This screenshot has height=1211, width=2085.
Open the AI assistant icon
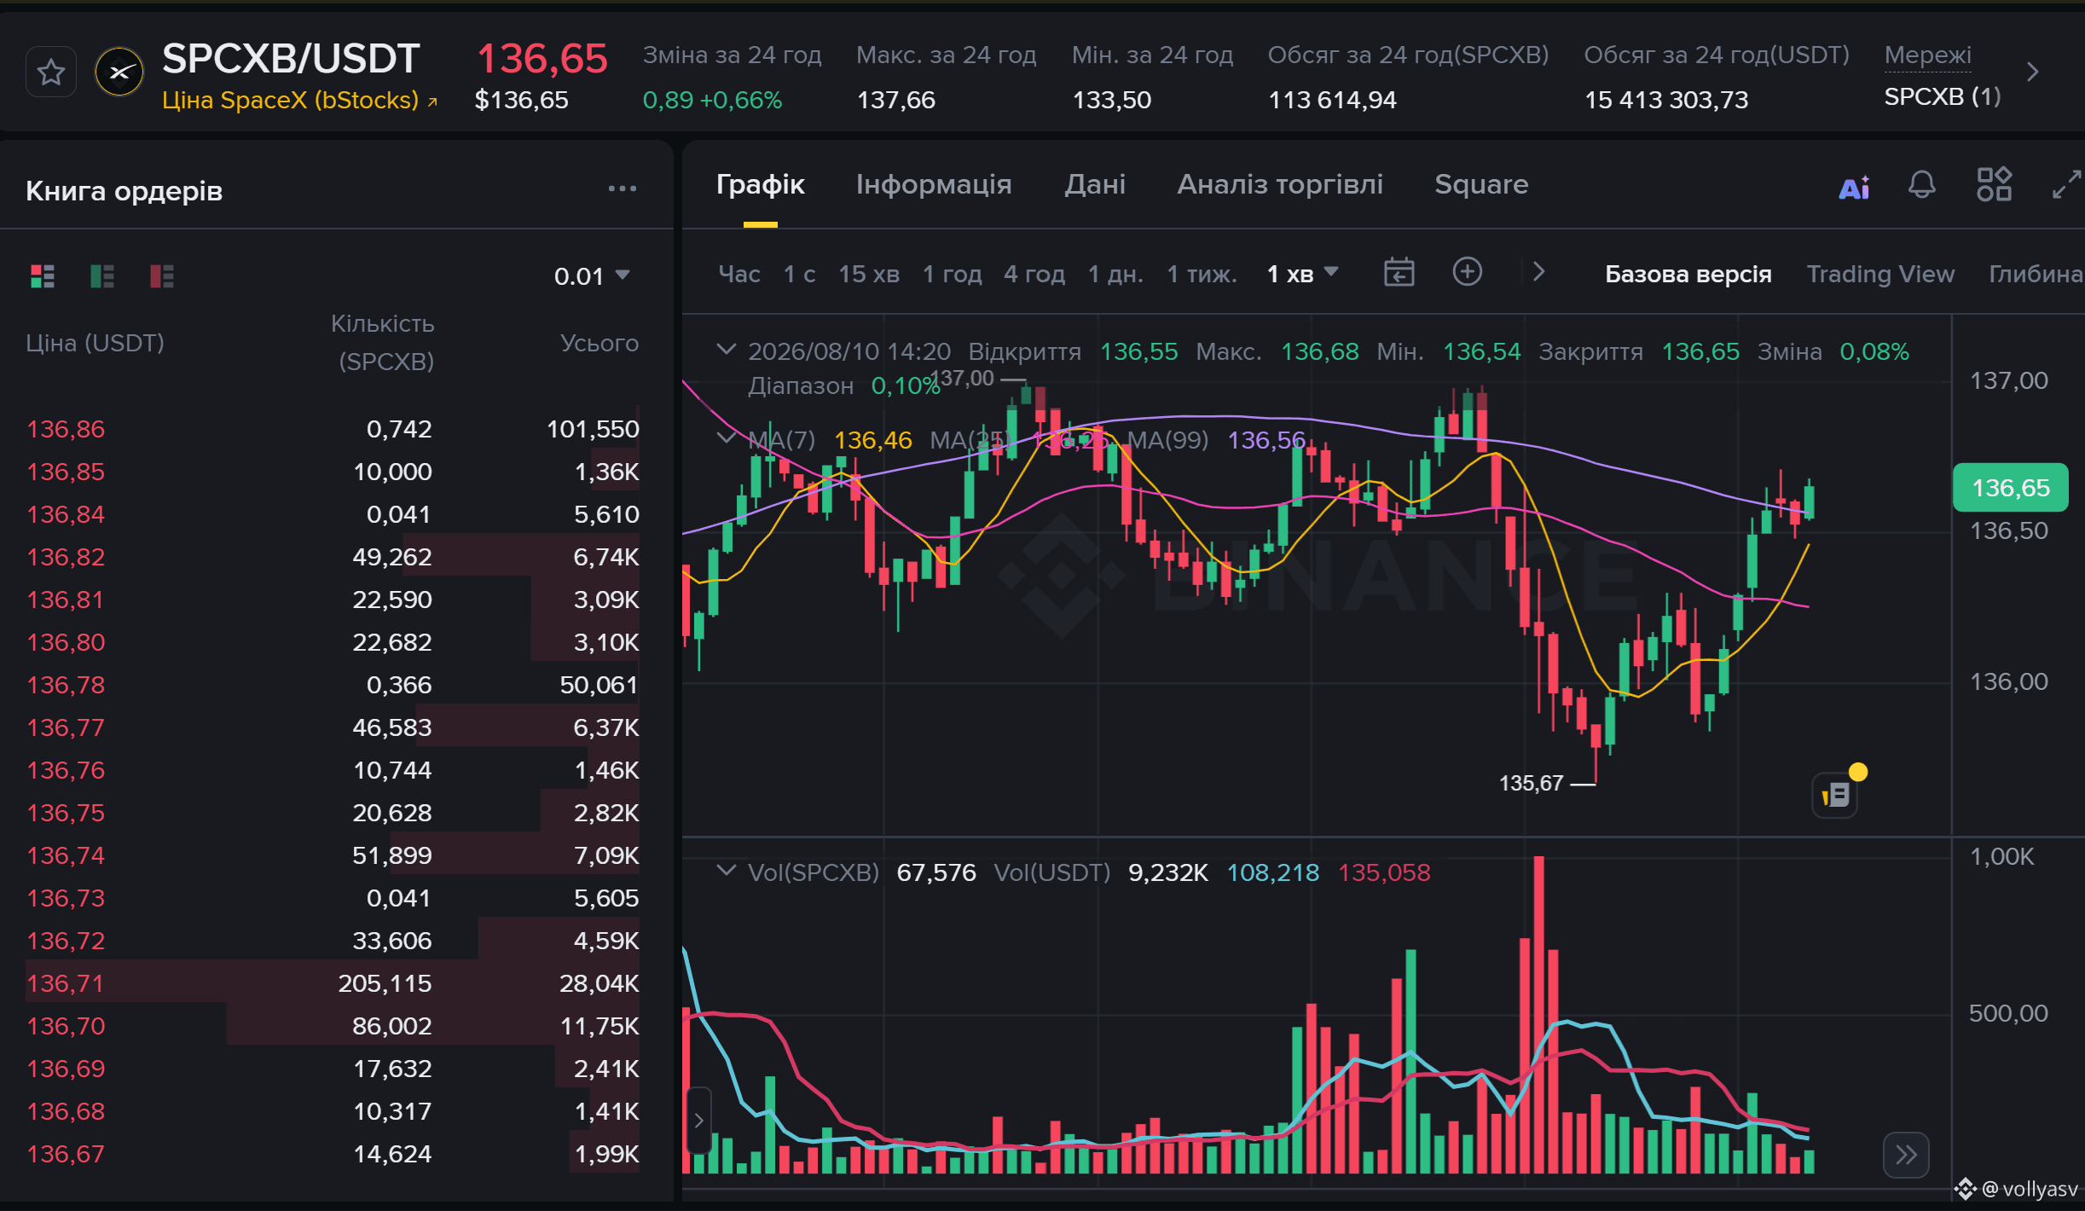click(1854, 187)
